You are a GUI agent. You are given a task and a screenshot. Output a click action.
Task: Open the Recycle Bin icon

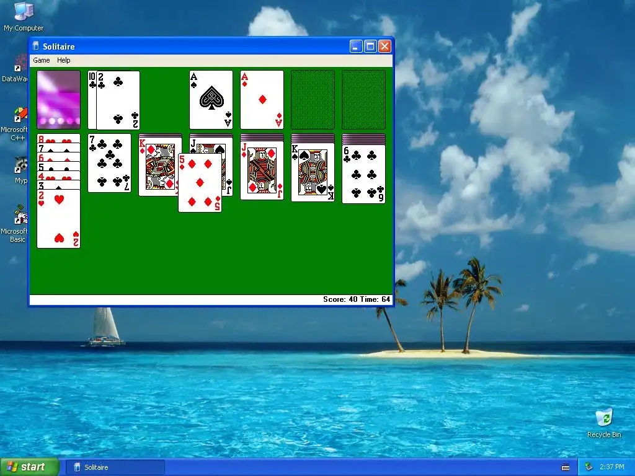coord(604,423)
